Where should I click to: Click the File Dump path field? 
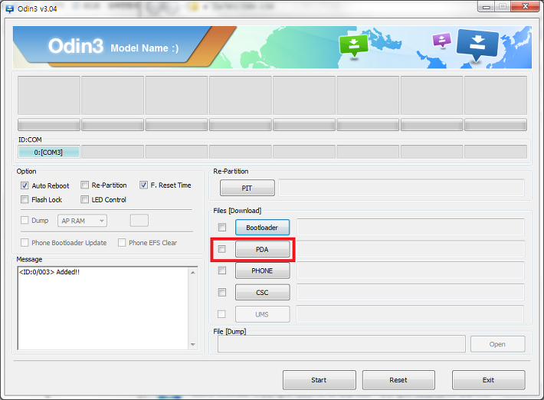(342, 344)
